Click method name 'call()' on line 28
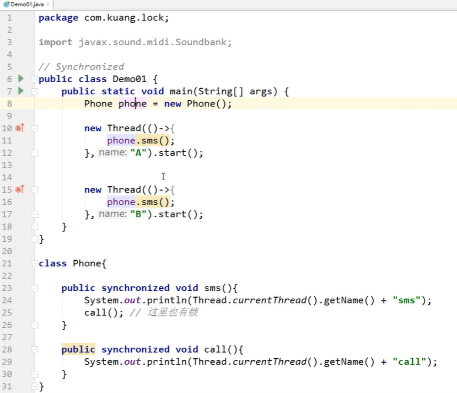457x393 pixels. pyautogui.click(x=221, y=349)
